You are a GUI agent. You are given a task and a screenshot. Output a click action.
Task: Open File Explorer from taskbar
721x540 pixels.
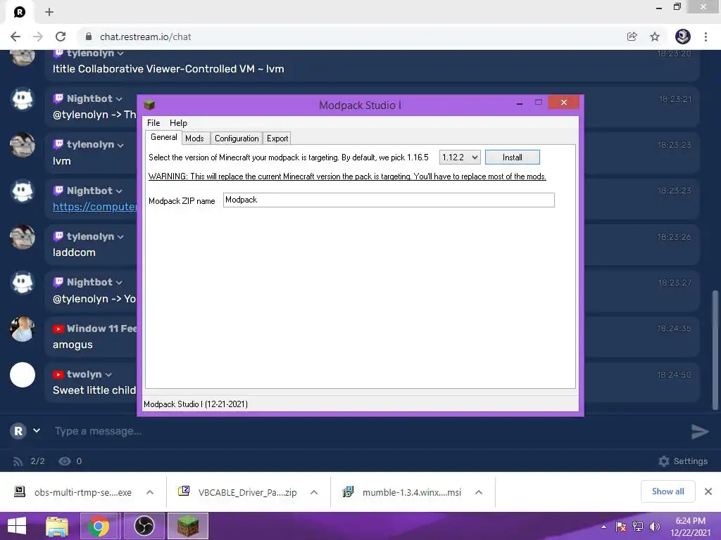[57, 526]
